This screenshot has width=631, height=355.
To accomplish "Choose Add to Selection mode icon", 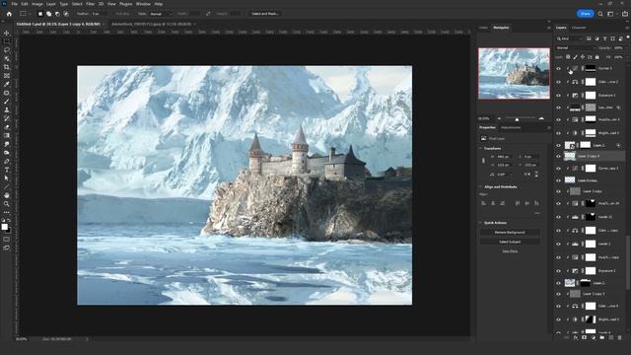I will (x=48, y=14).
